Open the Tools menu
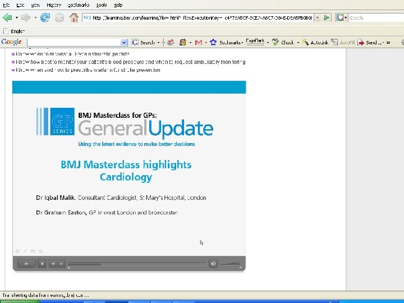Viewport: 404px width, 303px height. tap(101, 5)
